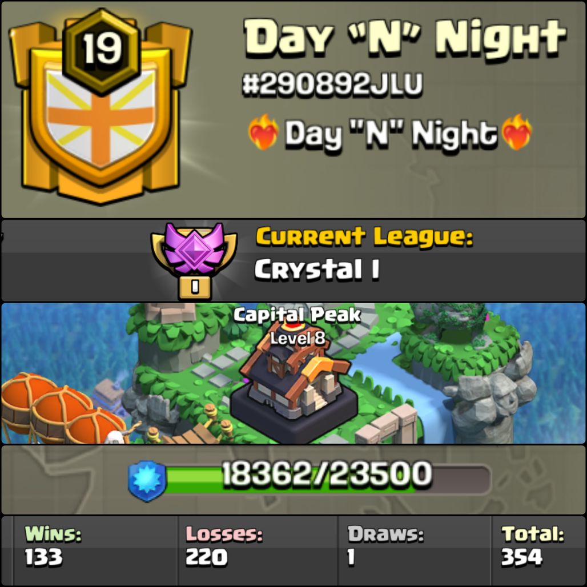Tap the left fire heart emoji
The width and height of the screenshot is (587, 587).
click(264, 132)
